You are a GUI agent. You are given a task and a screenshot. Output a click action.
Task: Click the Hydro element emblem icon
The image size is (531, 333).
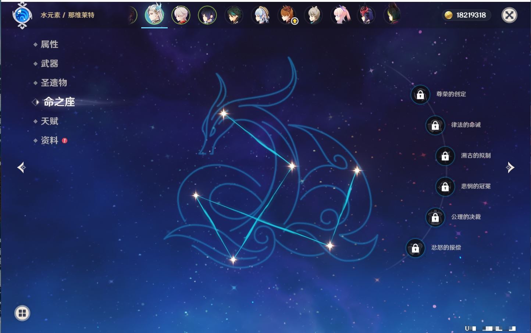(22, 15)
